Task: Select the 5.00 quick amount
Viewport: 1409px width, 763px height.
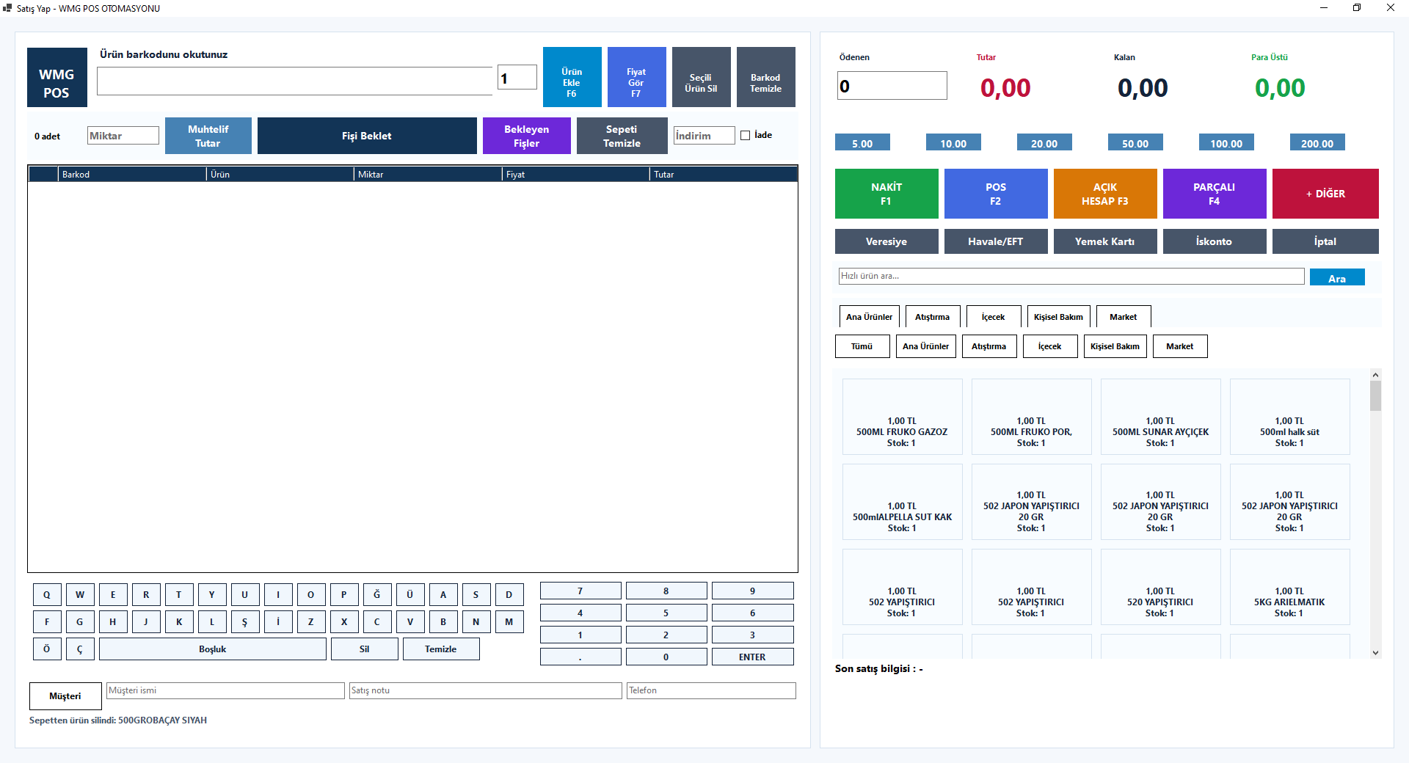Action: pos(862,143)
